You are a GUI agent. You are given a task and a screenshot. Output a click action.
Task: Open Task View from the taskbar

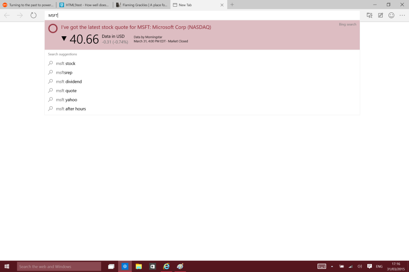click(x=111, y=267)
